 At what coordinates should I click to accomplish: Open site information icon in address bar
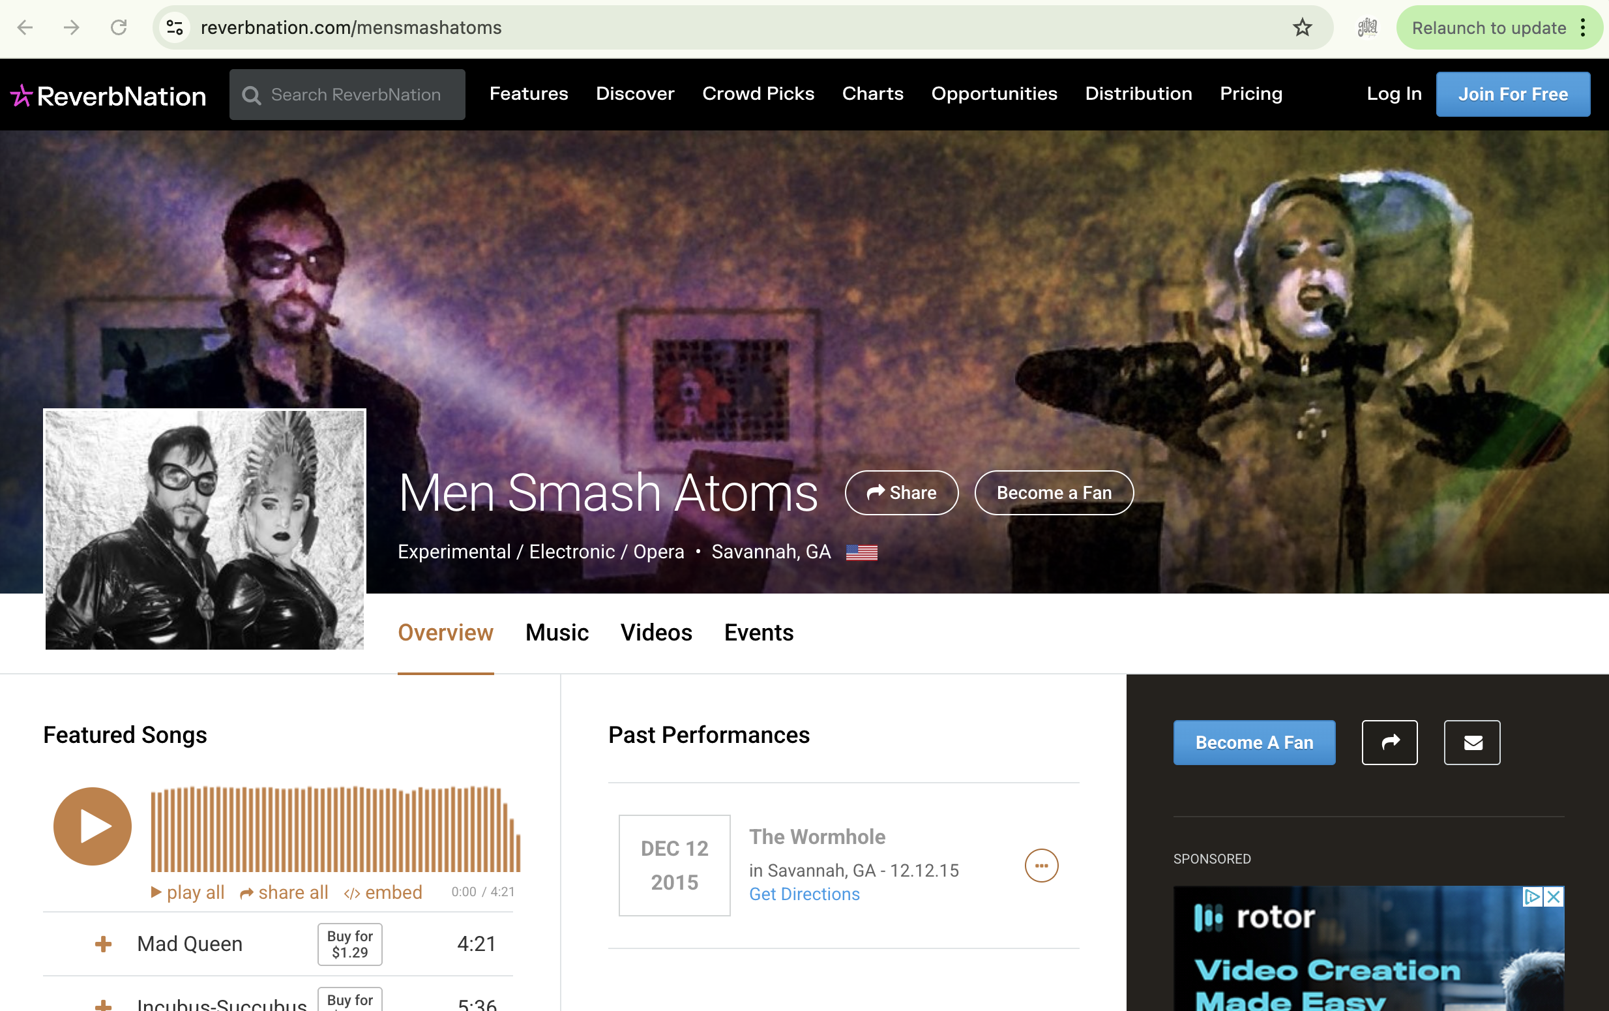pos(175,27)
